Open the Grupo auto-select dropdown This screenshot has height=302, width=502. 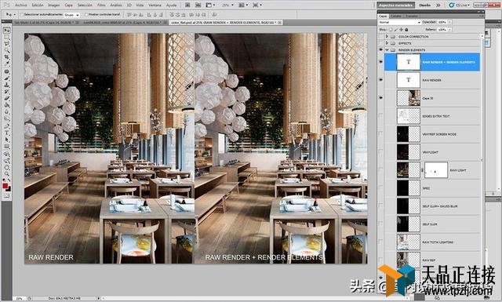pyautogui.click(x=71, y=15)
